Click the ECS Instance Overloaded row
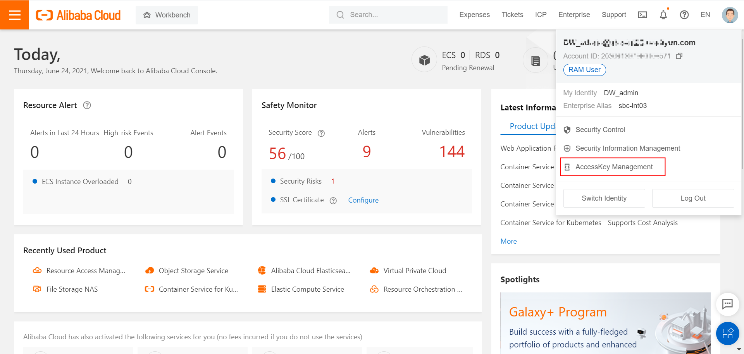 click(x=82, y=182)
